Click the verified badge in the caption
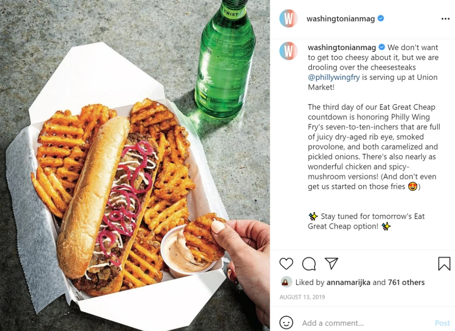 (382, 47)
